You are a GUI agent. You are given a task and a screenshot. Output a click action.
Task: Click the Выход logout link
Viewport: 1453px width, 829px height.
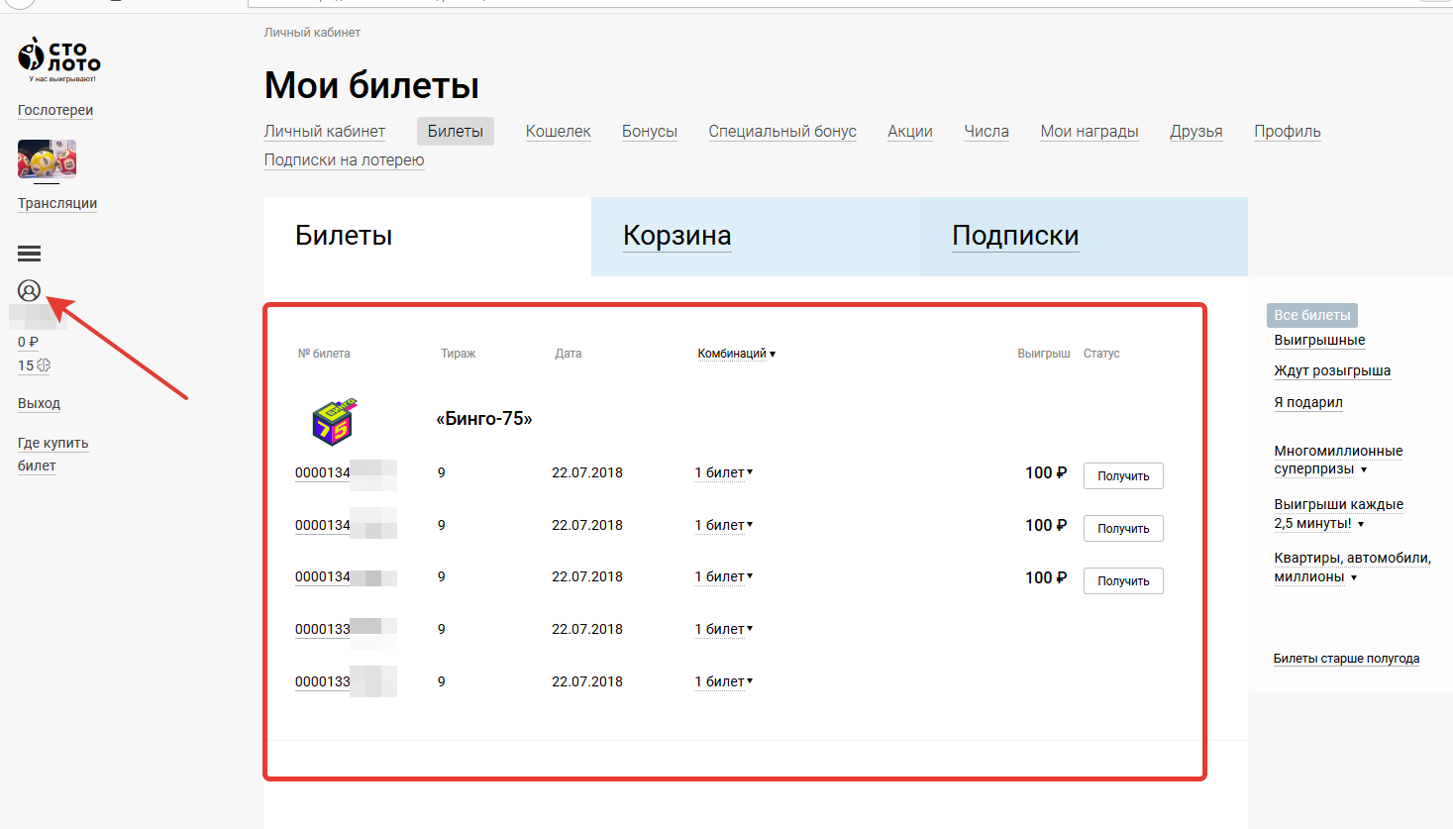(x=39, y=403)
